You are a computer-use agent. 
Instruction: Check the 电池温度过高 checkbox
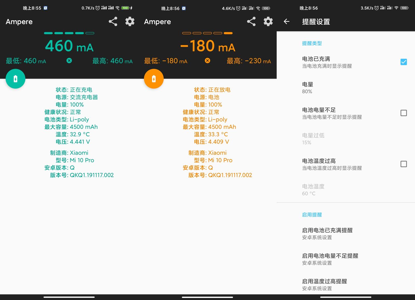click(x=404, y=164)
